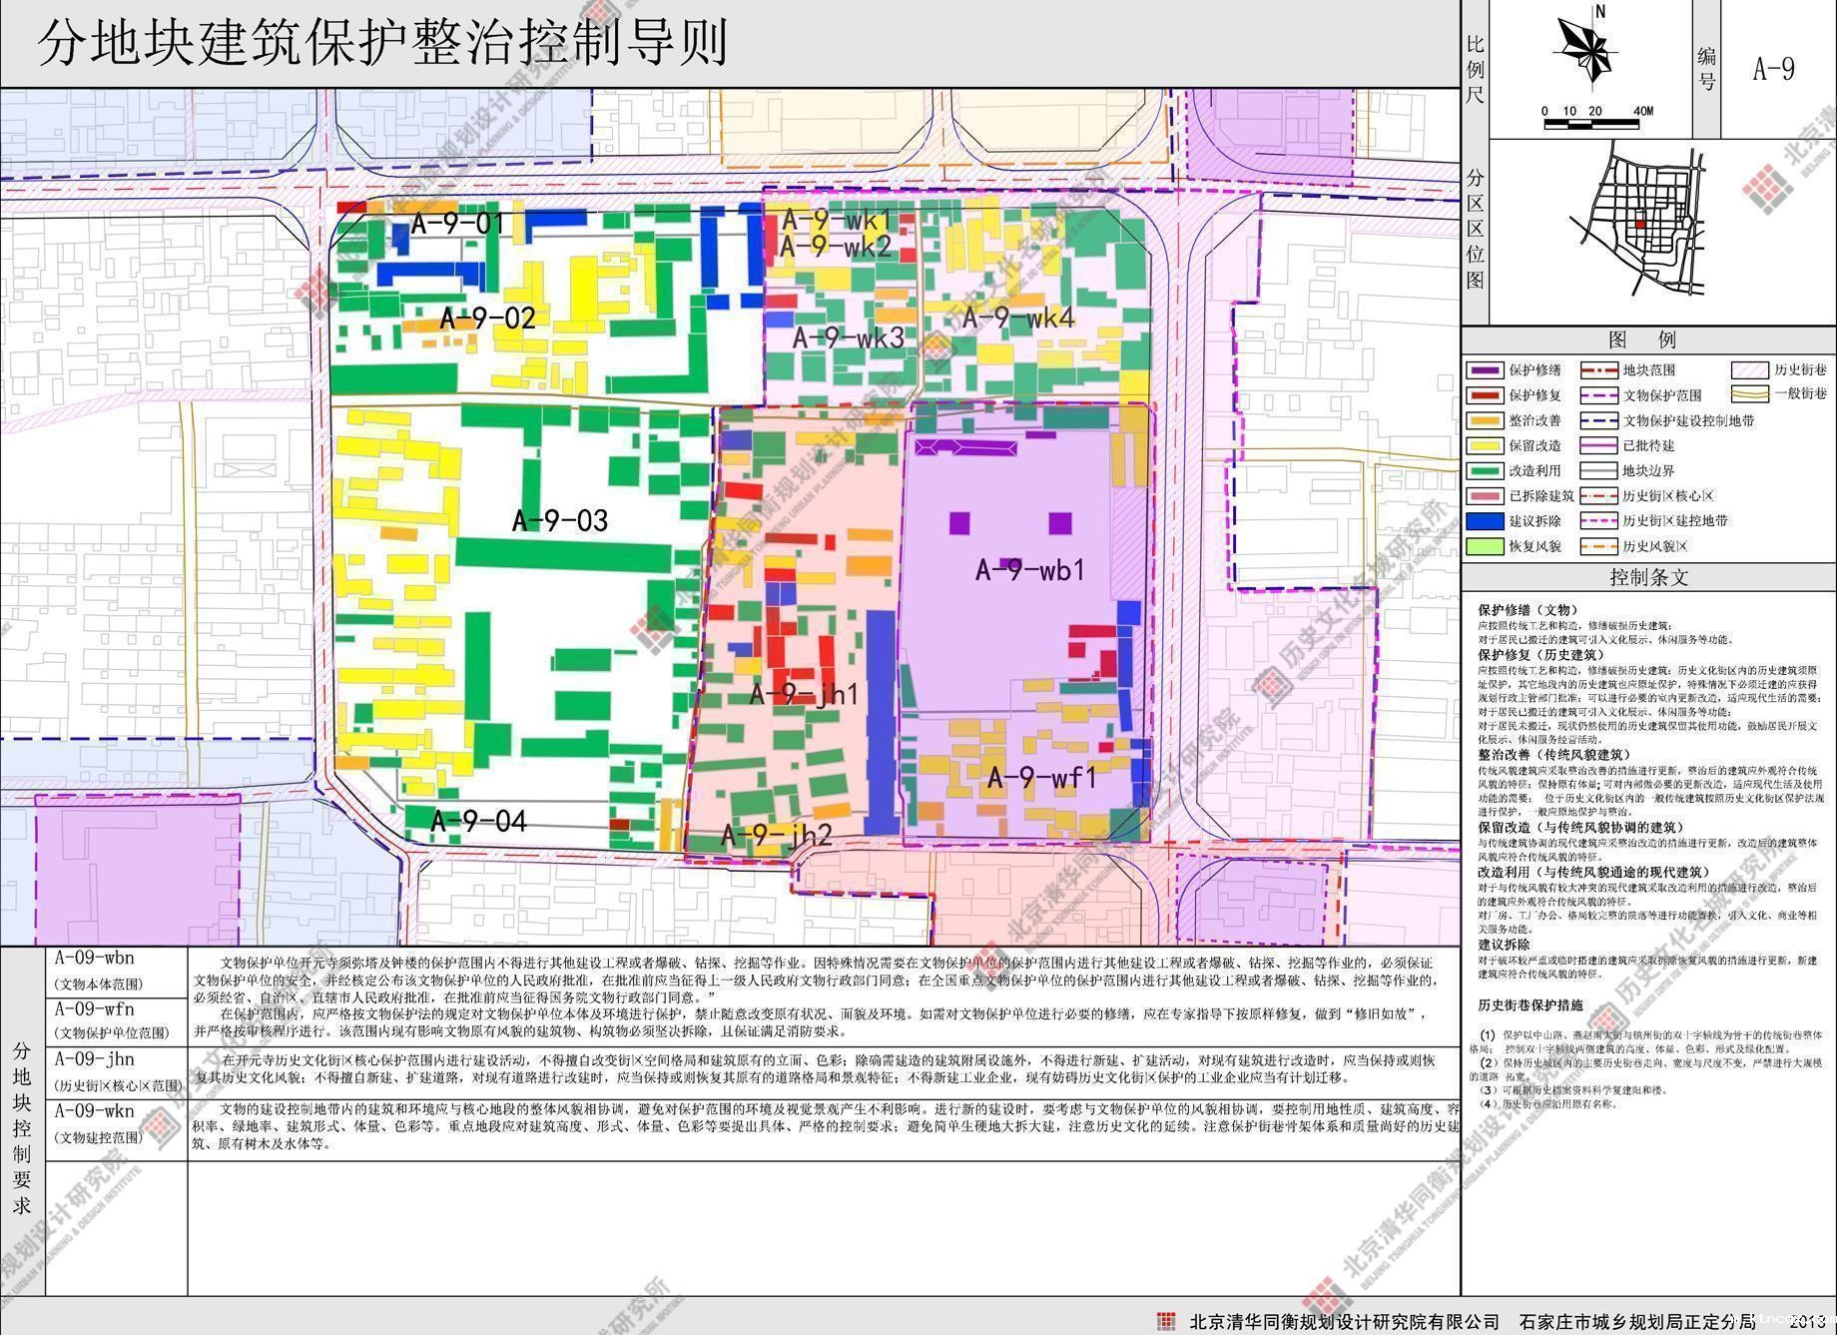Click the 地块范围 red dash-dot legend symbol
1837x1335 pixels.
tap(1593, 370)
